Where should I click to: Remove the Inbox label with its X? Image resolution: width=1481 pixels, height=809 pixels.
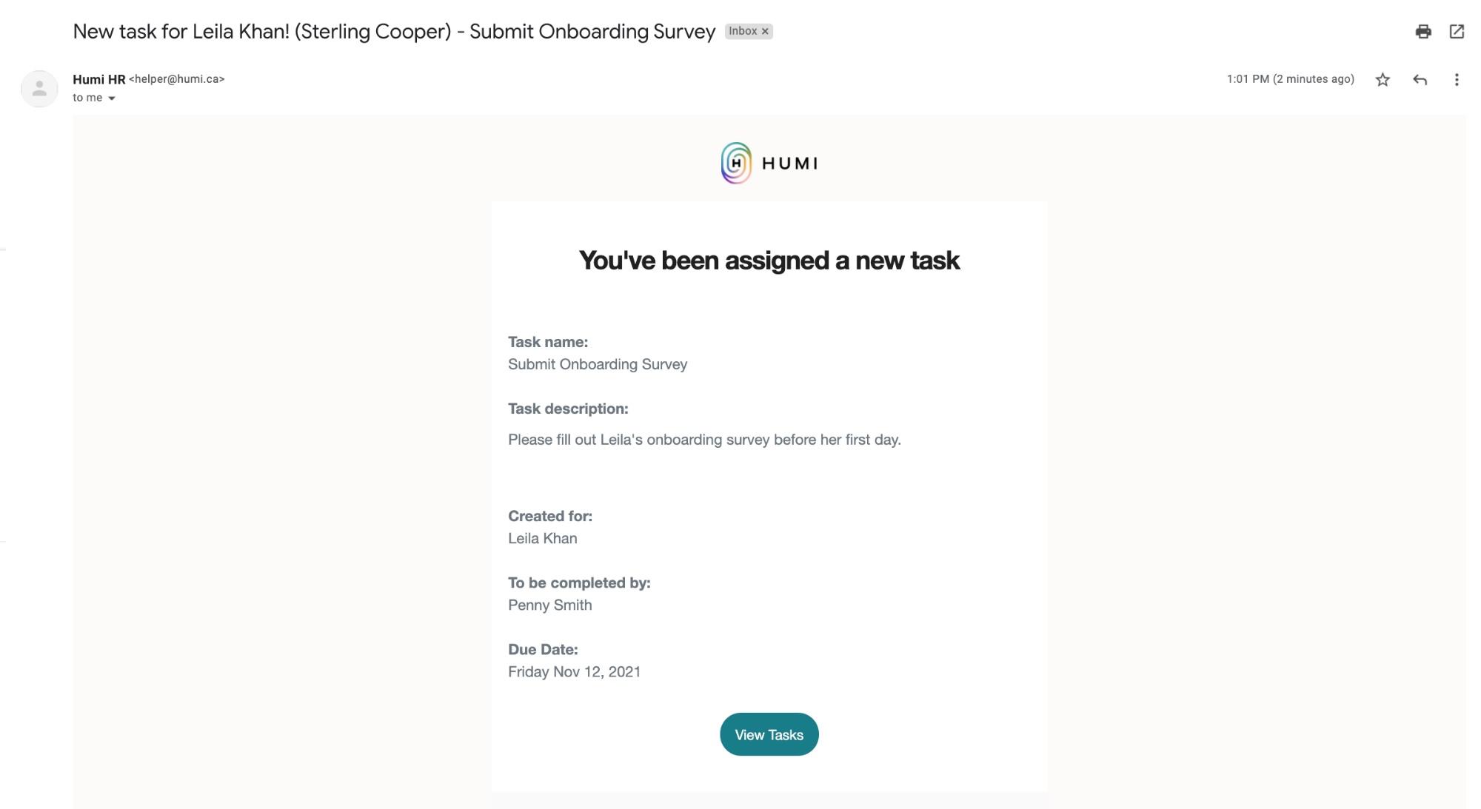tap(765, 31)
